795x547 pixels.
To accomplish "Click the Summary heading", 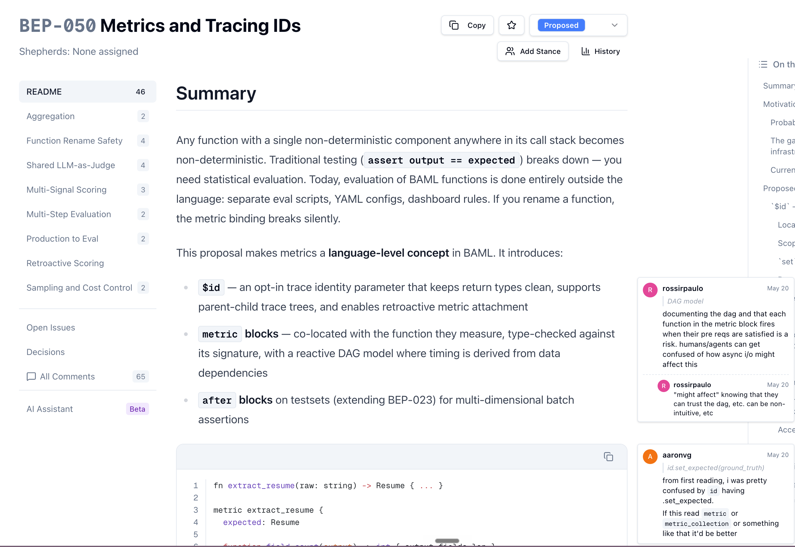I will pyautogui.click(x=216, y=93).
